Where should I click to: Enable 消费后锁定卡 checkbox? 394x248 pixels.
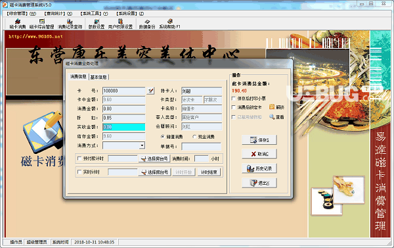[233, 107]
